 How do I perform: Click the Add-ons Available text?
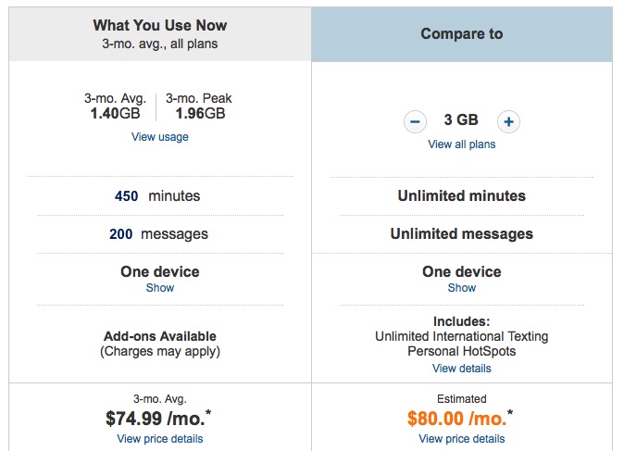(160, 336)
